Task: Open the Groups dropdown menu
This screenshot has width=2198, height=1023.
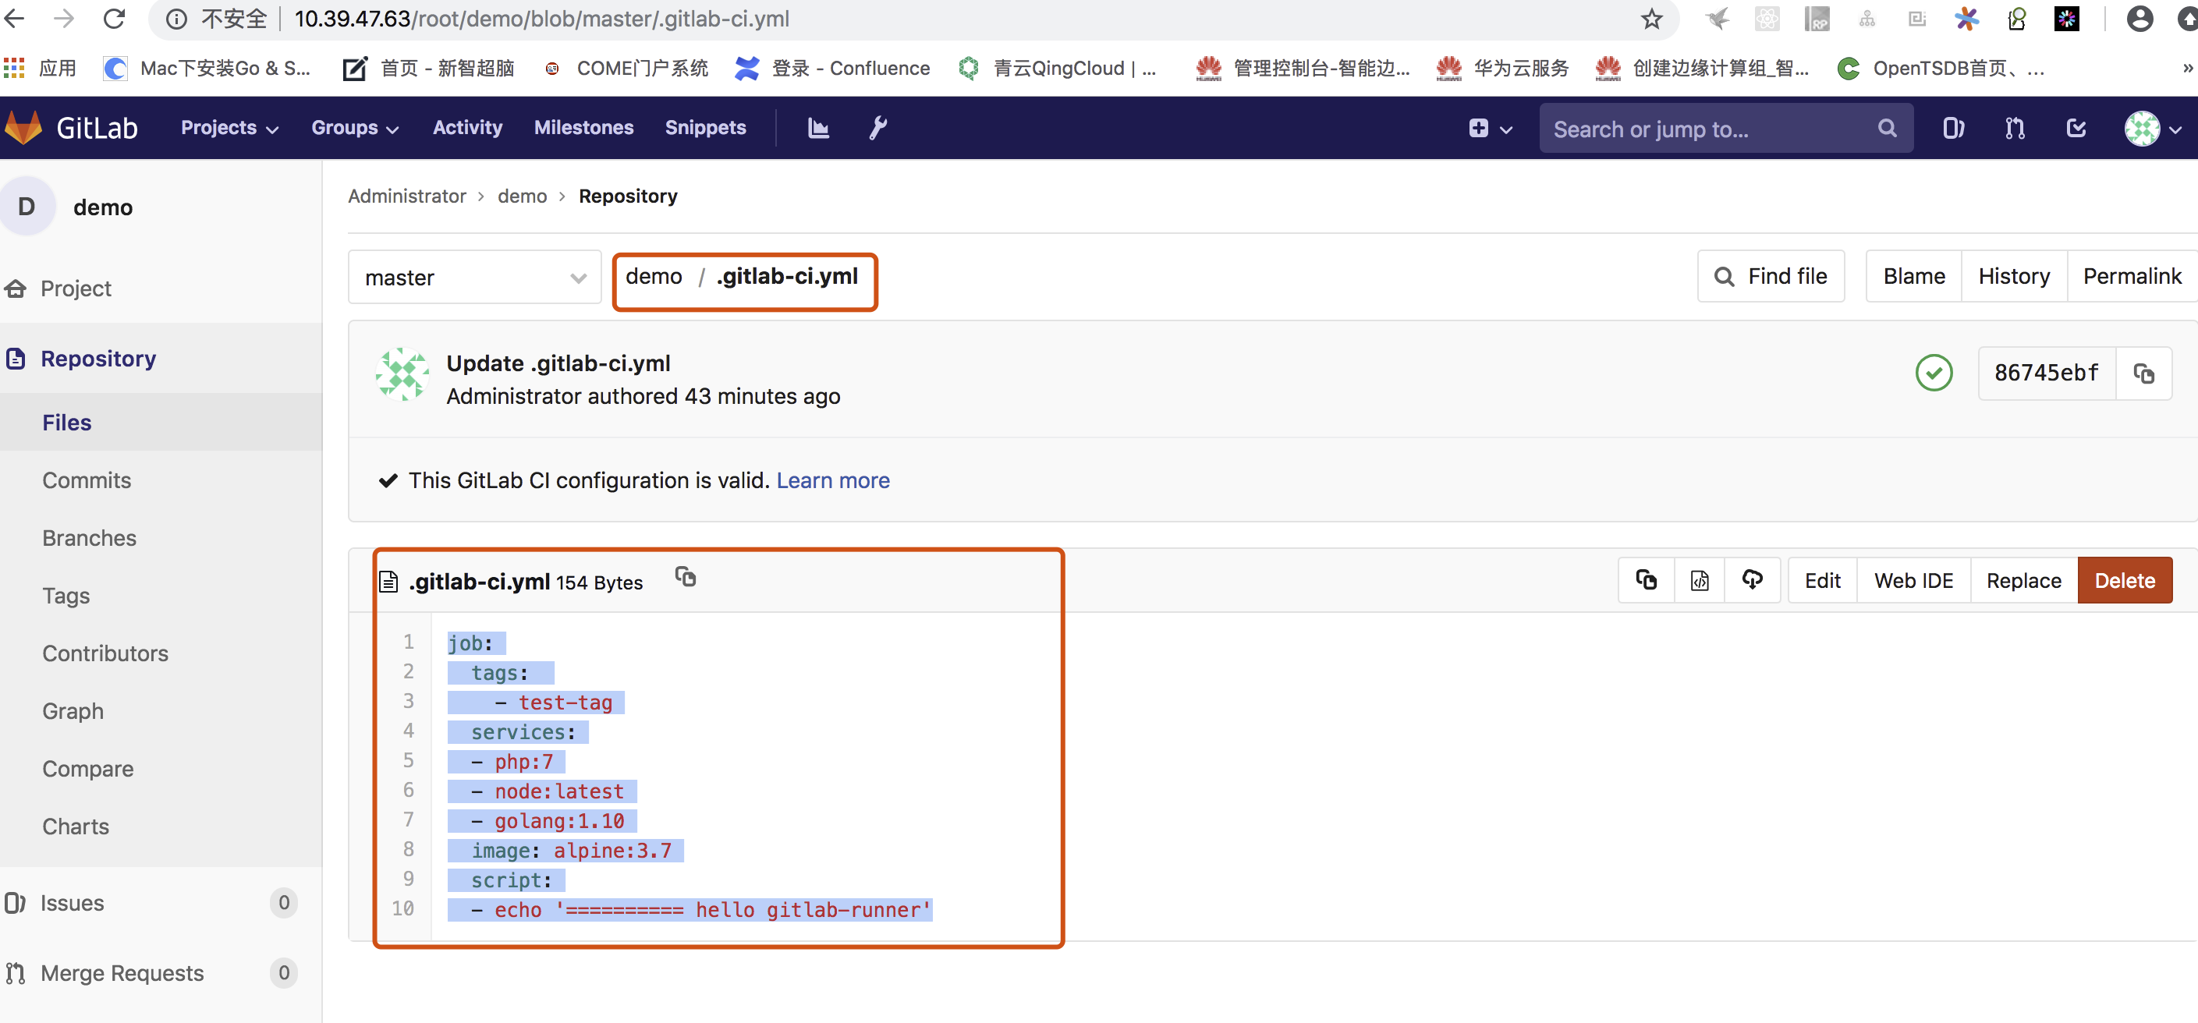Action: (354, 128)
